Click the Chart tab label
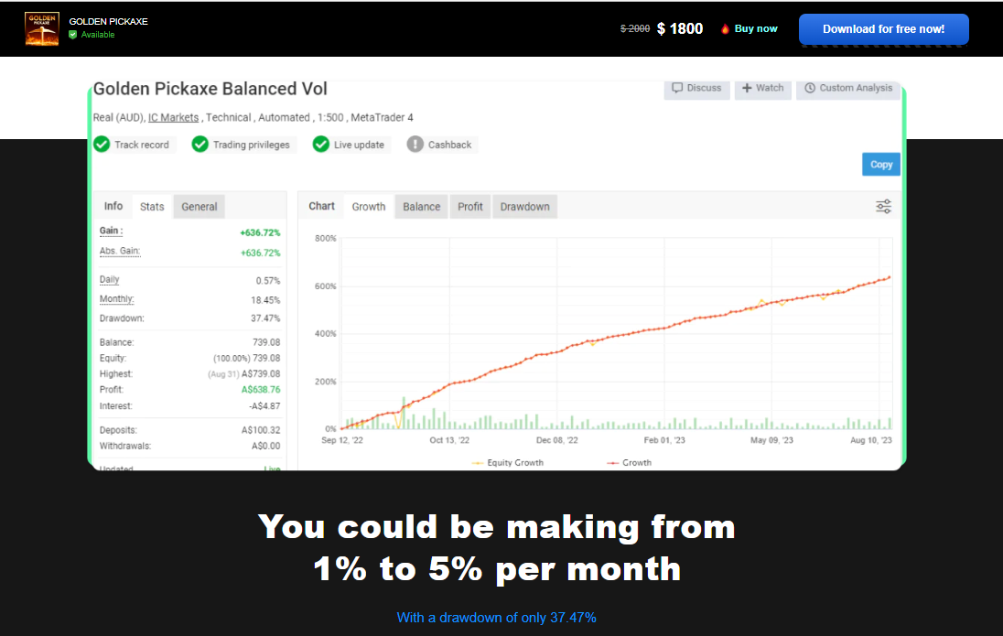 pyautogui.click(x=322, y=206)
